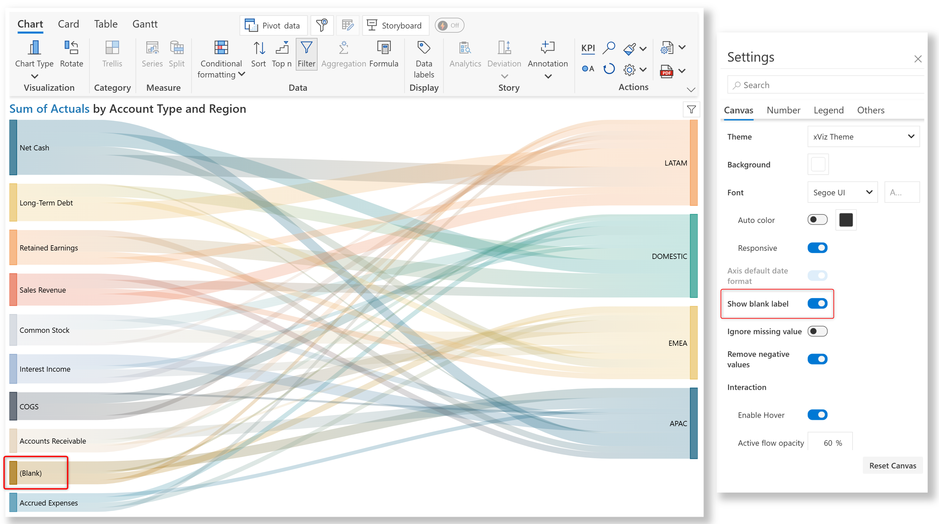The width and height of the screenshot is (939, 524).
Task: Click the Sort icon
Action: (x=259, y=48)
